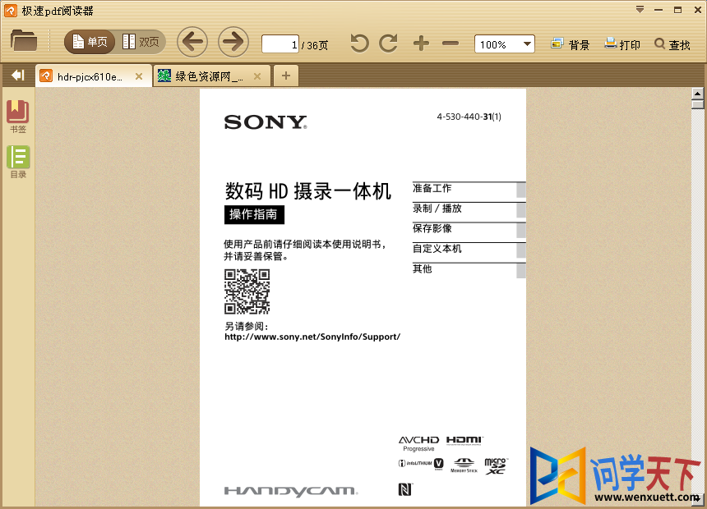Maximize the PDF reader window
Screen dimensions: 707x509
coord(677,10)
